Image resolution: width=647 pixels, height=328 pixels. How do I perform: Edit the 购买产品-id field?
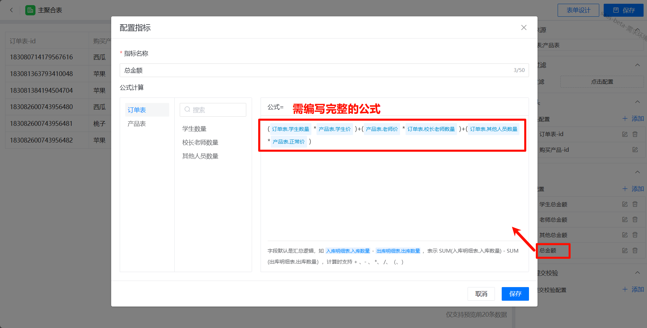pos(635,150)
